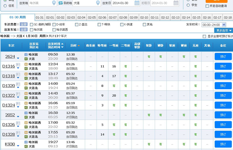
Task: Switch to the 02-05 date tab
Action: tap(92, 17)
